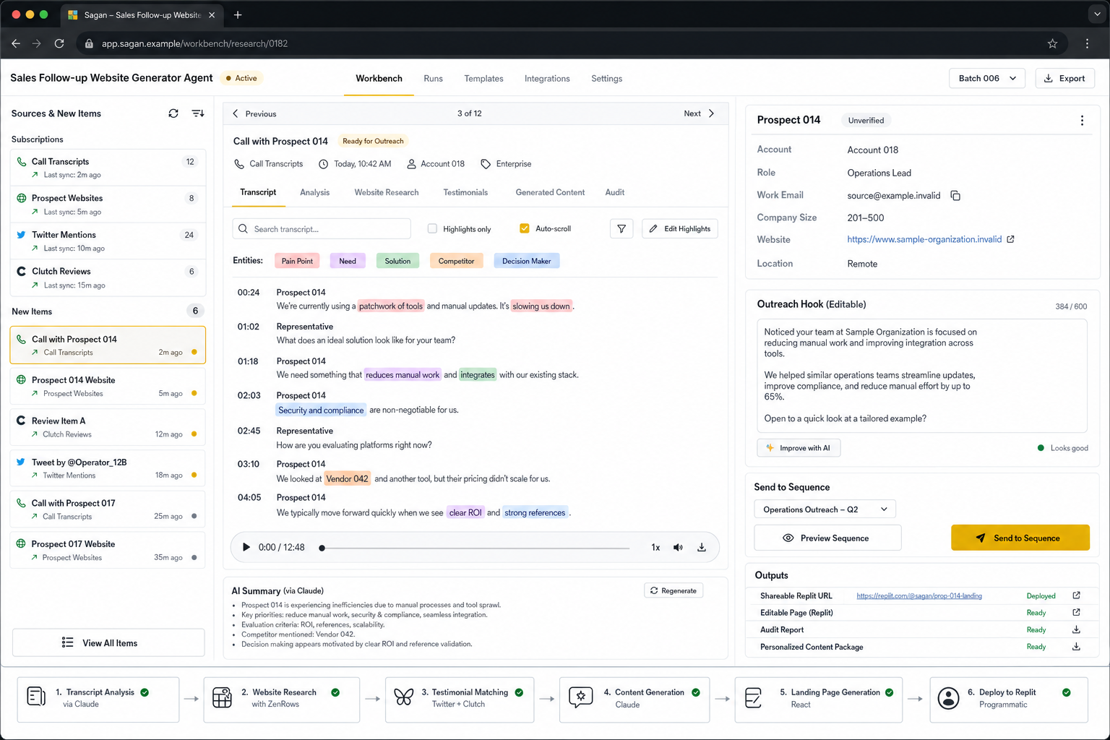Click the View All Items button

(108, 642)
